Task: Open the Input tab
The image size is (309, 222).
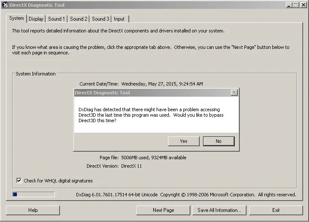Action: (x=119, y=19)
